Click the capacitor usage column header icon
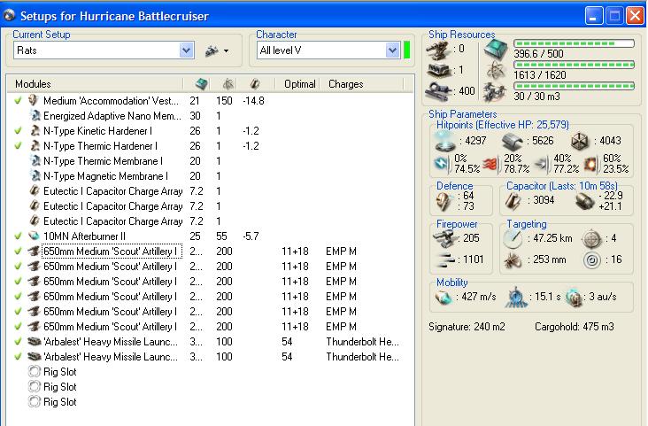Image resolution: width=648 pixels, height=426 pixels. pyautogui.click(x=255, y=83)
